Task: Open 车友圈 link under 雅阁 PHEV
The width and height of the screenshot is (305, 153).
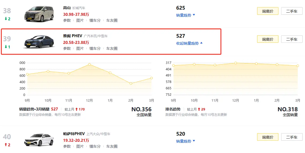Action: click(112, 48)
